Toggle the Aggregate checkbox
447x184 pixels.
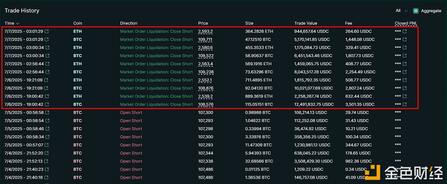click(x=416, y=11)
